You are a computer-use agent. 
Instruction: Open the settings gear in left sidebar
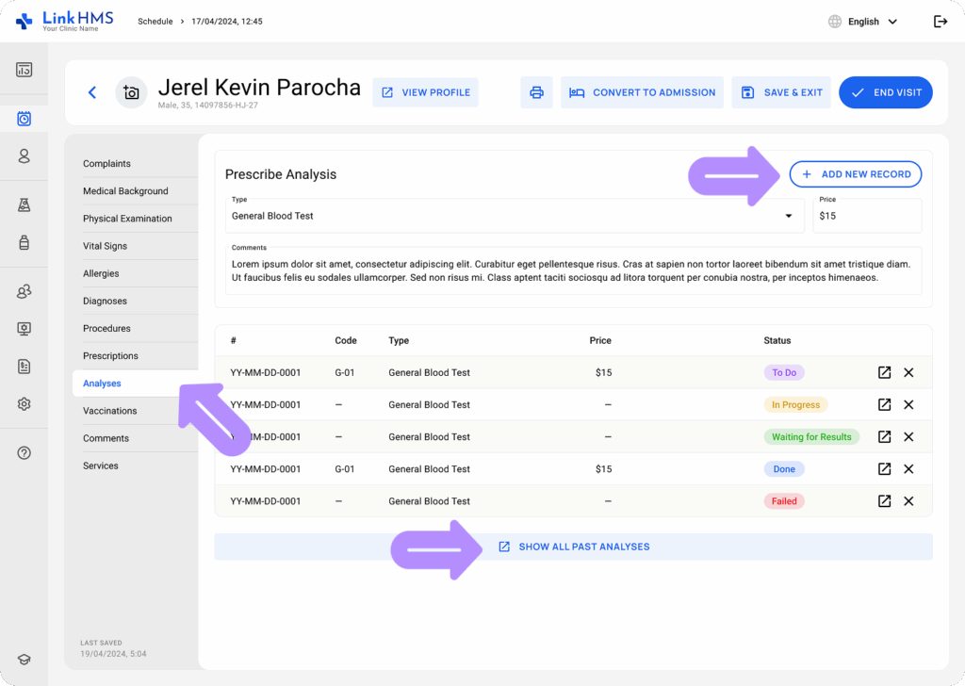point(25,403)
